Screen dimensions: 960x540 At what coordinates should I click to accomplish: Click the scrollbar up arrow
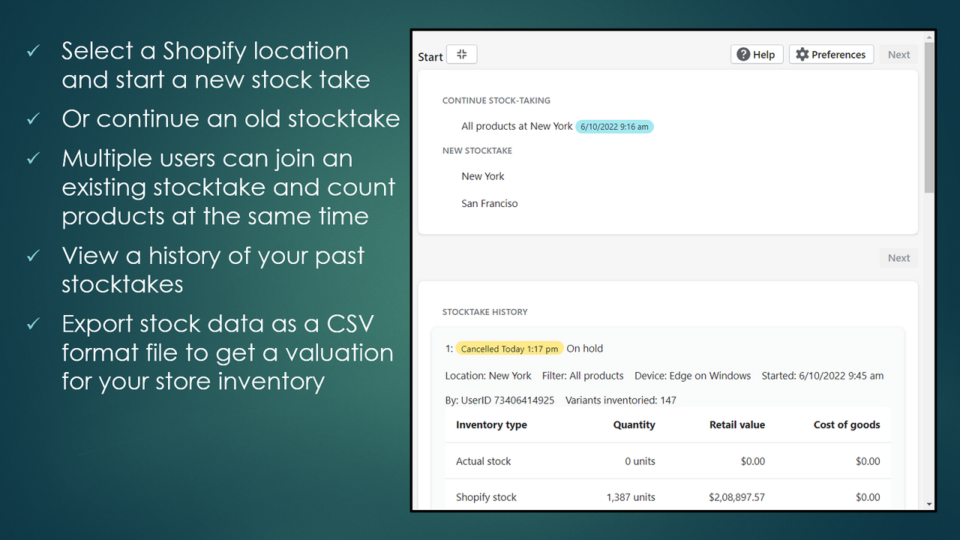(x=928, y=36)
